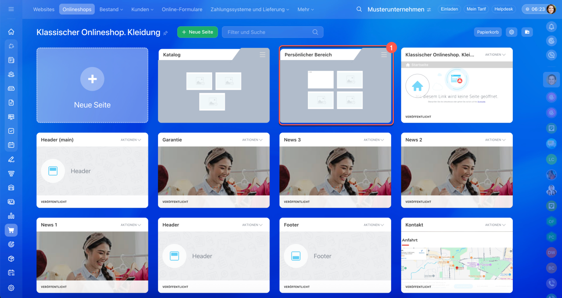This screenshot has width=562, height=298.
Task: Select the Onlineshops tab
Action: tap(77, 9)
